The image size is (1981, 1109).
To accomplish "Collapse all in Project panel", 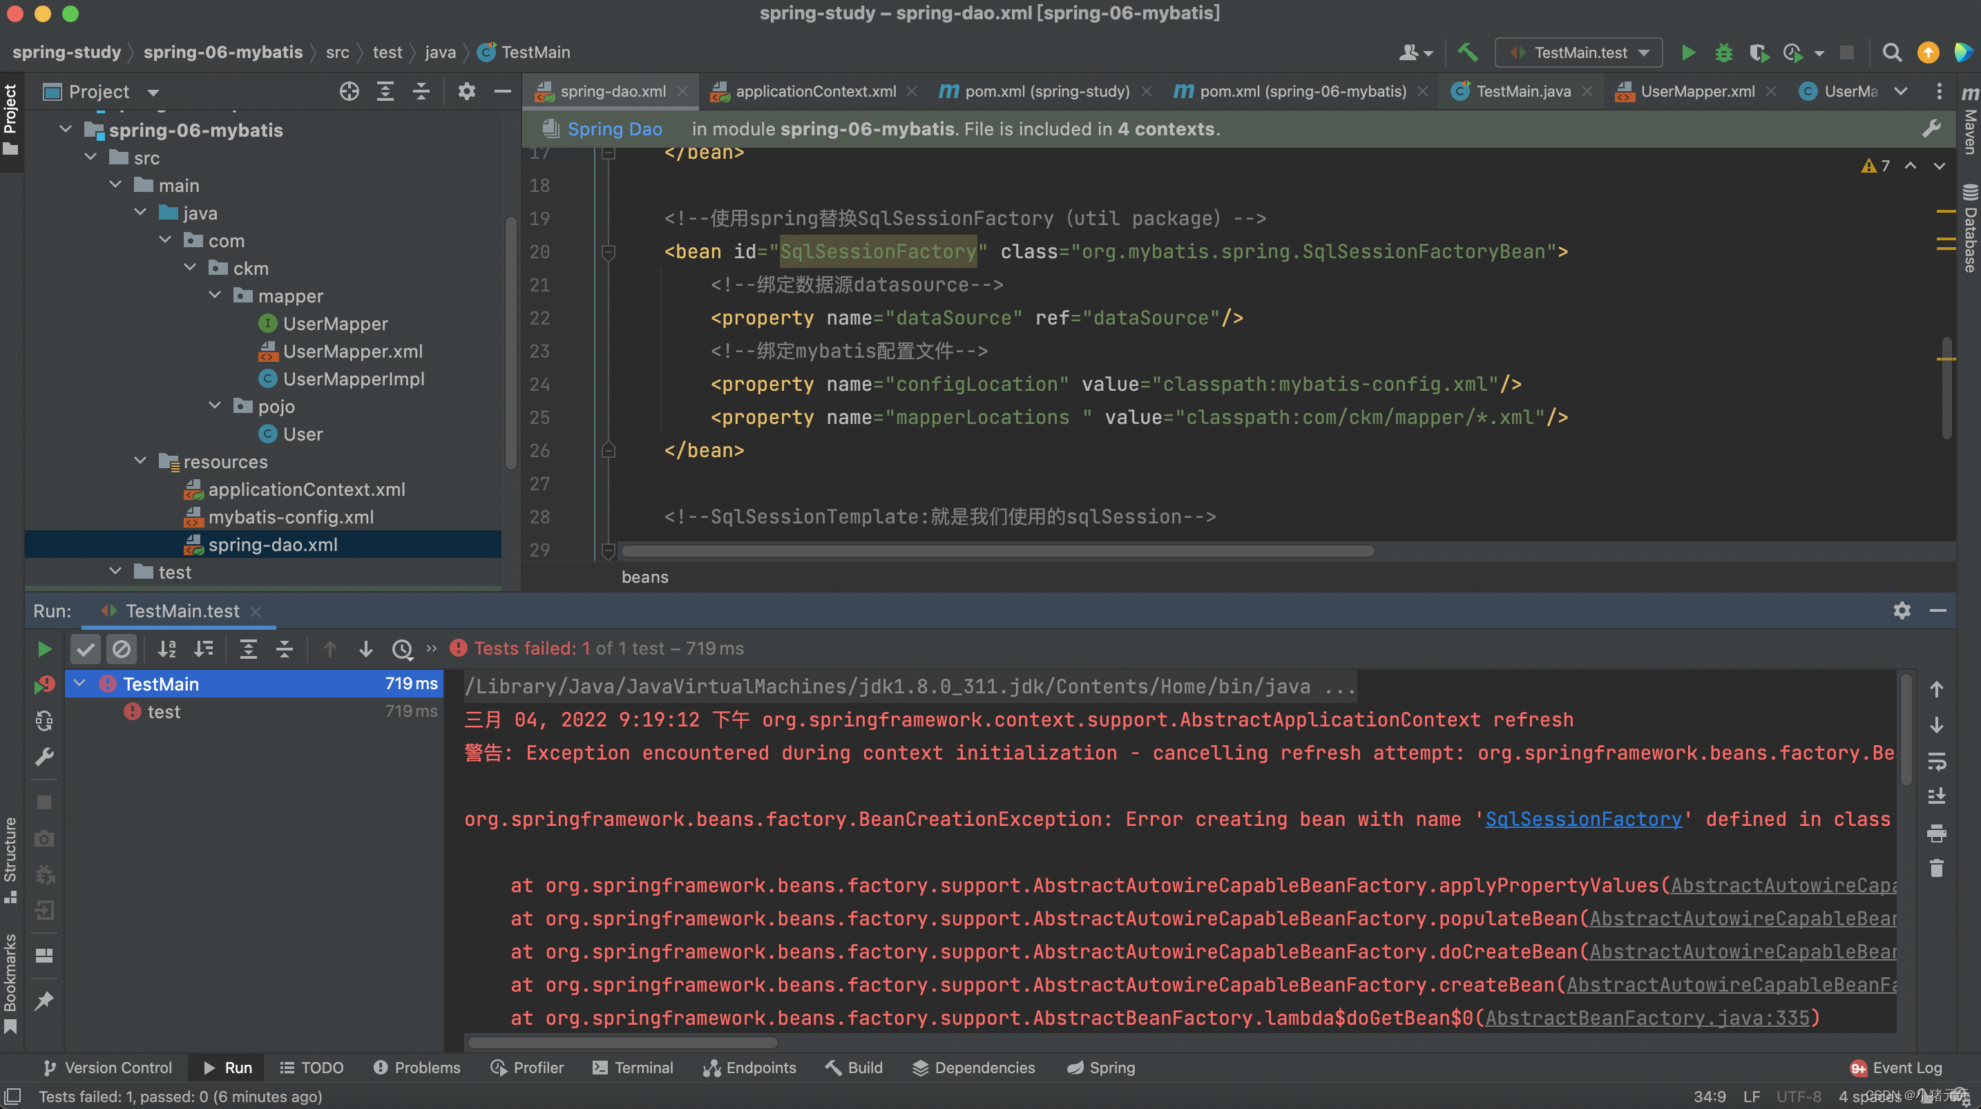I will 421,92.
